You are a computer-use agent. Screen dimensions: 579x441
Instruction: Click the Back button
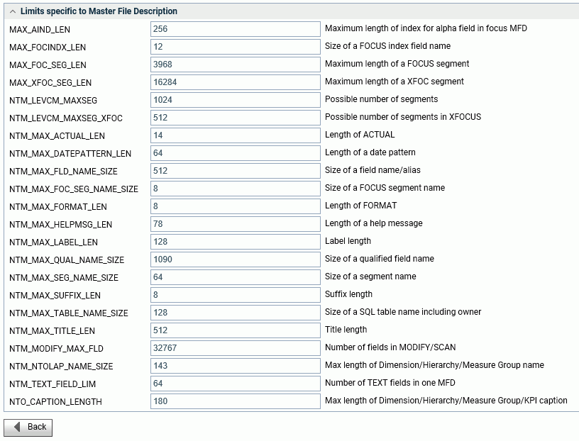(x=28, y=428)
